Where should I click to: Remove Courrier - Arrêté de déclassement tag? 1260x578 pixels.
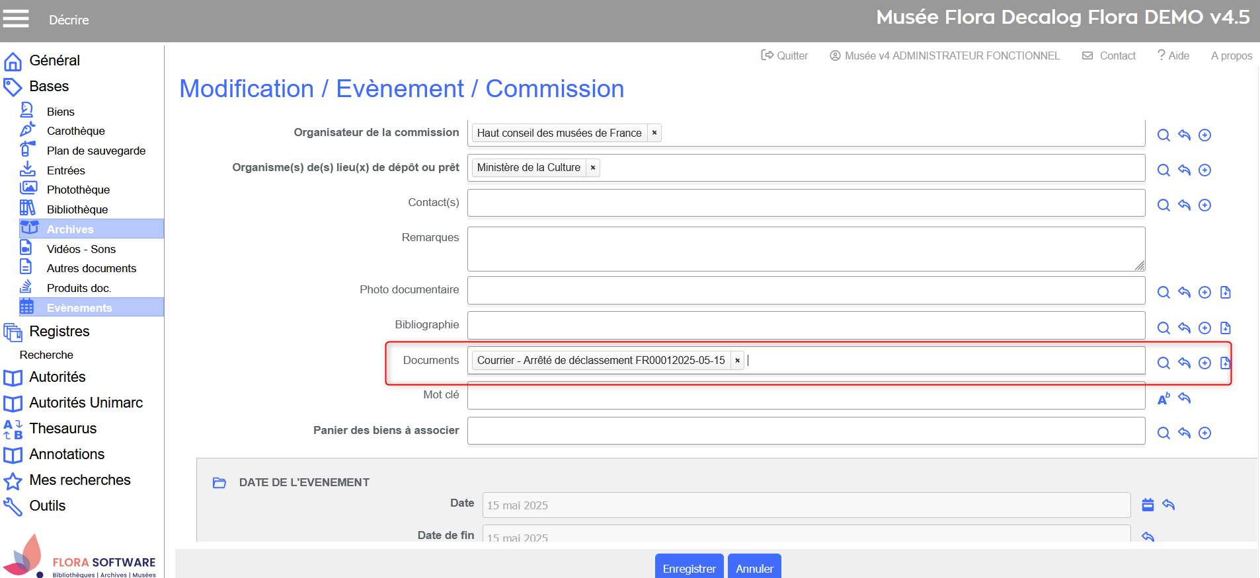pos(737,361)
